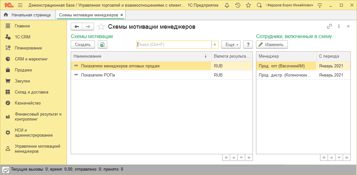Move up one in schemes list
357x175 pixels.
(234, 157)
